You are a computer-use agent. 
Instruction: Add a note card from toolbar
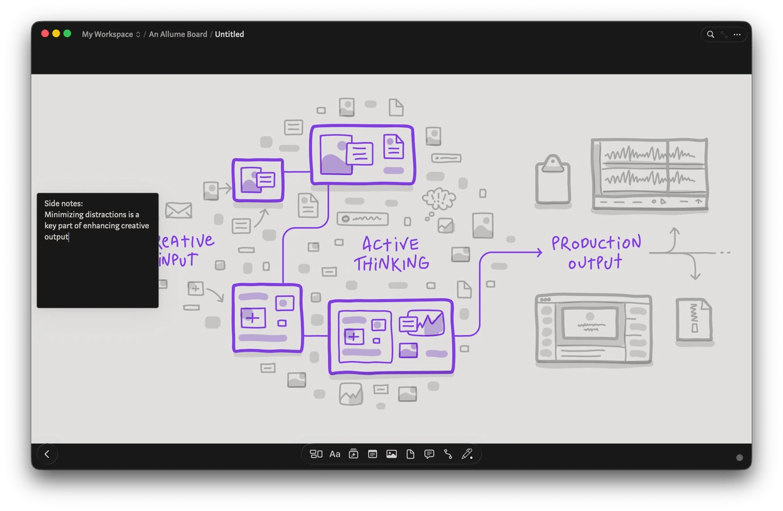373,454
